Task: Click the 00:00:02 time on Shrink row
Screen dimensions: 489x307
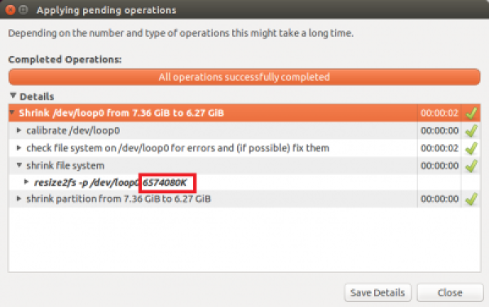Action: tap(439, 113)
